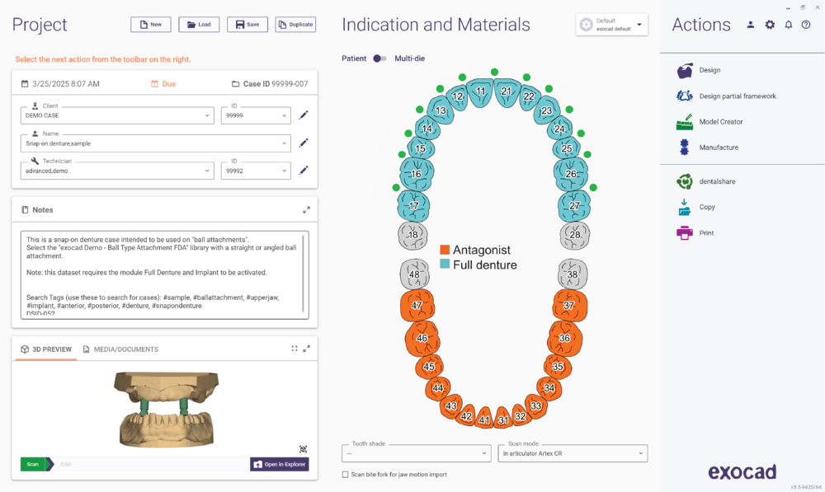825x492 pixels.
Task: Open the patient Name dropdown
Action: coord(156,143)
